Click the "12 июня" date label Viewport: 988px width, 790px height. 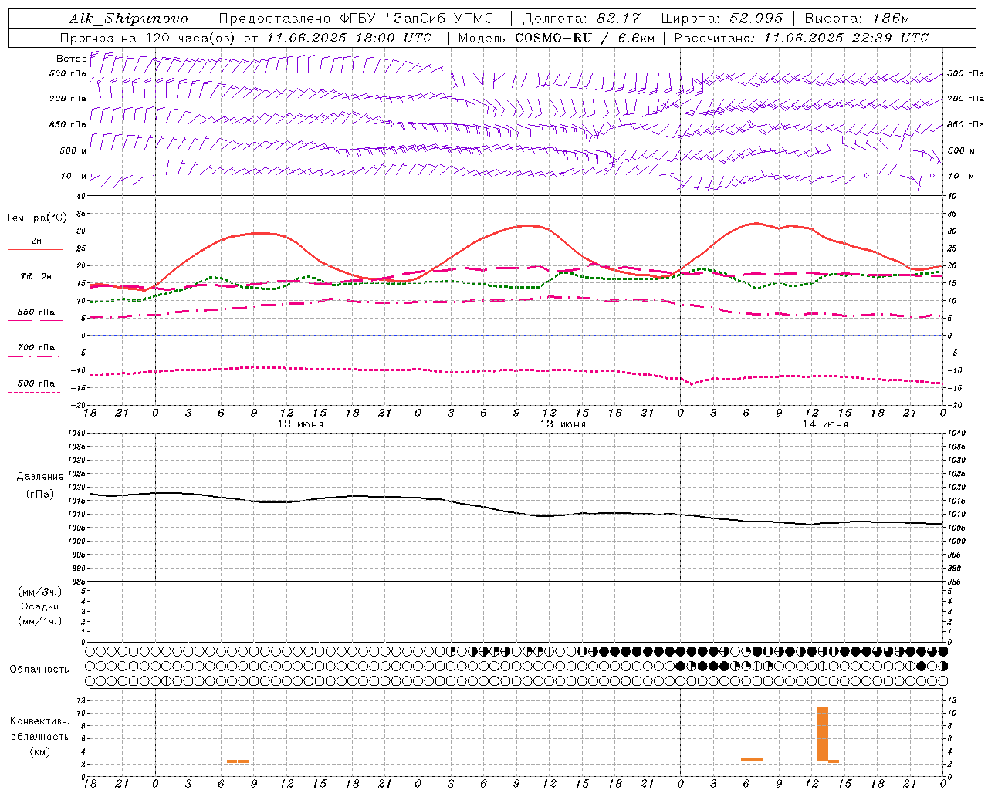tap(300, 424)
